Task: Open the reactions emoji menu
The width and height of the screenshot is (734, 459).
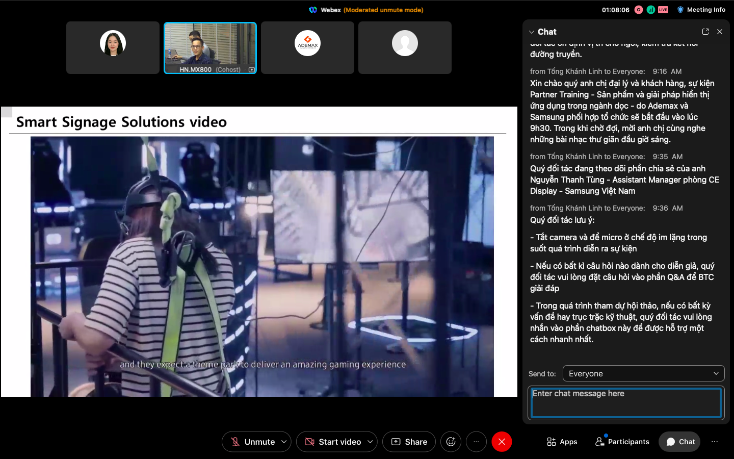Action: click(x=451, y=442)
